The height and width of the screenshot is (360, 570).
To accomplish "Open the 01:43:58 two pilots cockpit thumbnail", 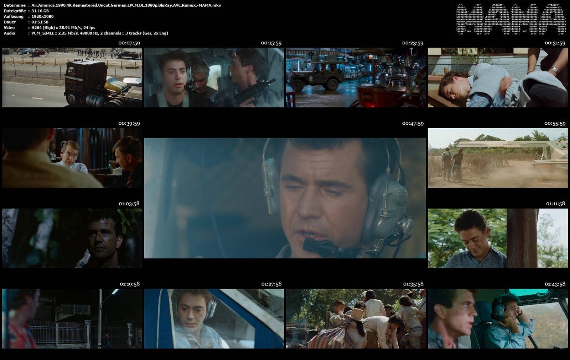I will click(498, 318).
